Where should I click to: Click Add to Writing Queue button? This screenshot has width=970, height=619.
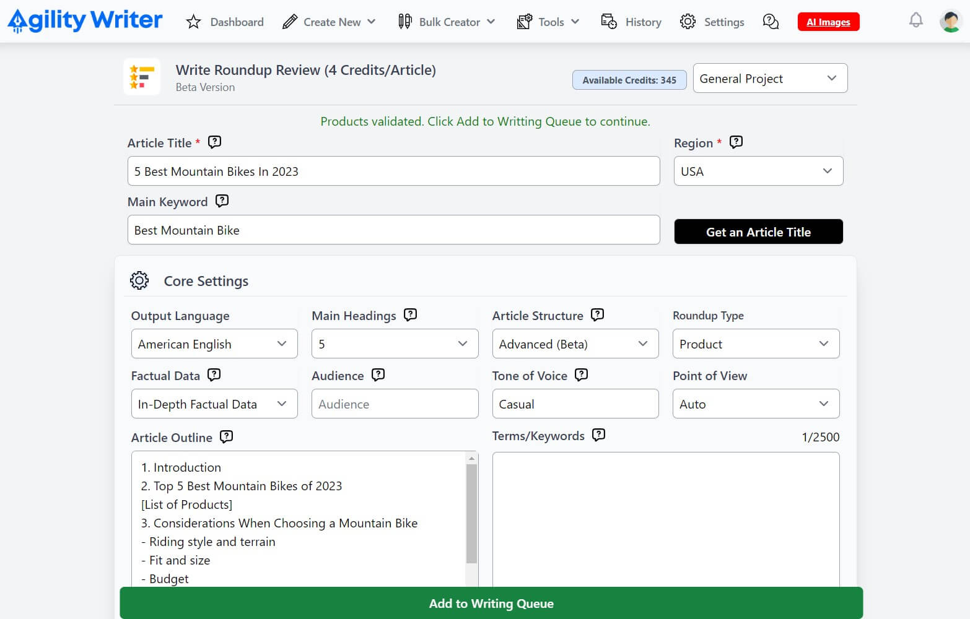[491, 604]
